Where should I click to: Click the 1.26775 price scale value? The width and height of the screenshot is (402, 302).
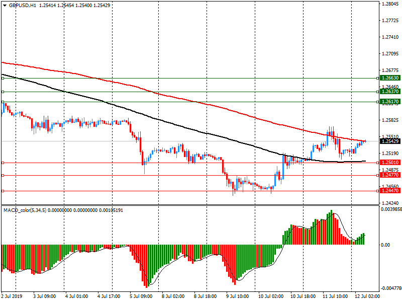click(390, 70)
